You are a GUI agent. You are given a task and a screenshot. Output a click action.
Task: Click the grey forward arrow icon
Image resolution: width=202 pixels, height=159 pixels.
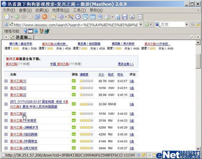(24, 17)
